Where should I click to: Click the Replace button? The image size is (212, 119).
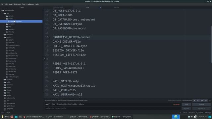click(186, 108)
